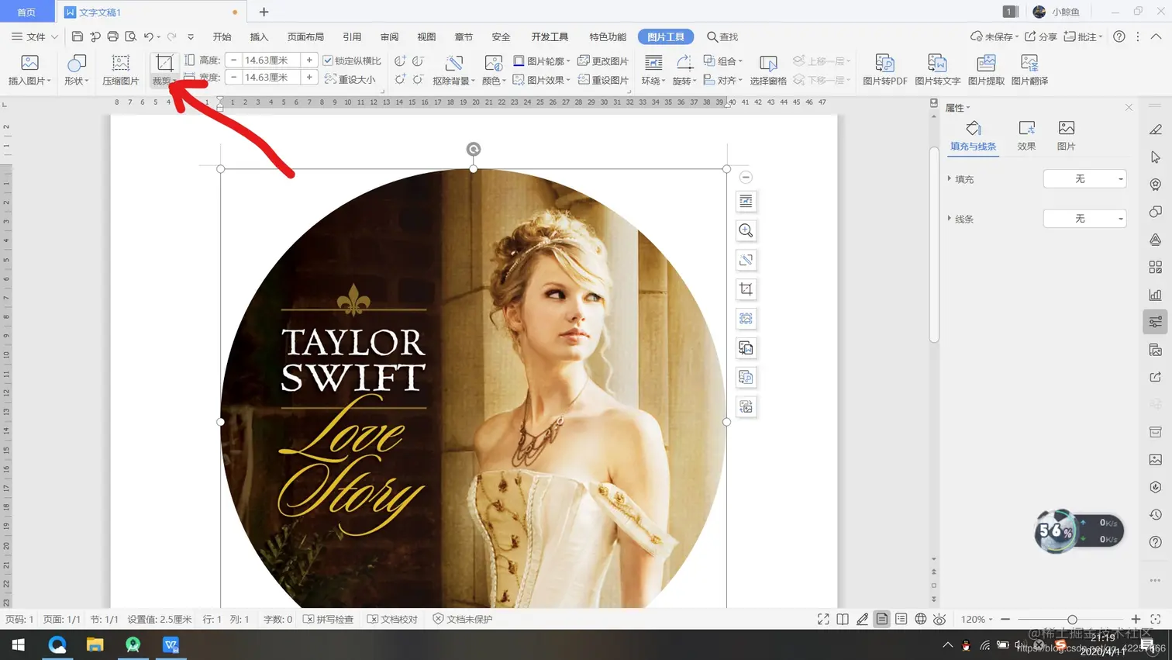Image resolution: width=1172 pixels, height=660 pixels.
Task: Open the 开始 (Home) ribbon tab
Action: (x=222, y=36)
